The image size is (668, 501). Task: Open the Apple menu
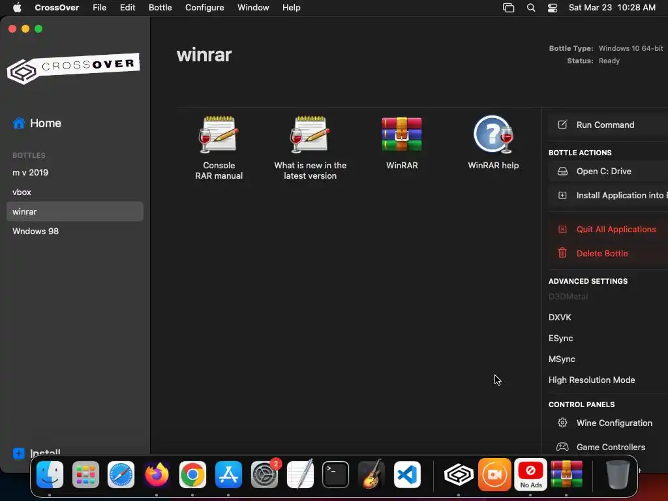click(17, 8)
